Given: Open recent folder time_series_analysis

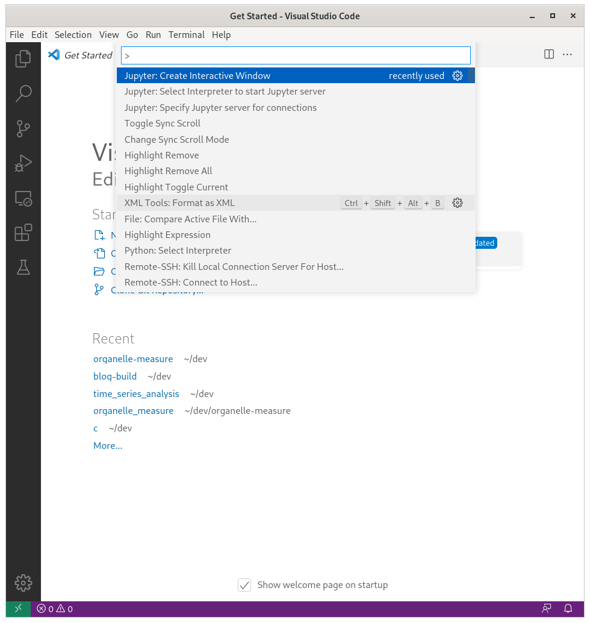Looking at the screenshot, I should 136,394.
